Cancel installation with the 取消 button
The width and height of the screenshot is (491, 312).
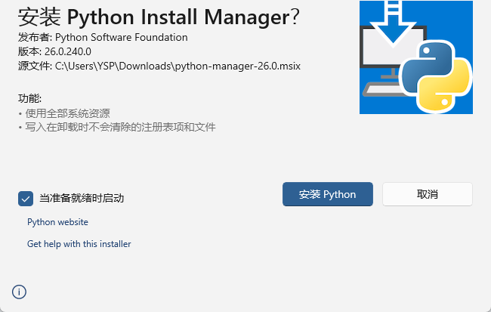pyautogui.click(x=427, y=194)
